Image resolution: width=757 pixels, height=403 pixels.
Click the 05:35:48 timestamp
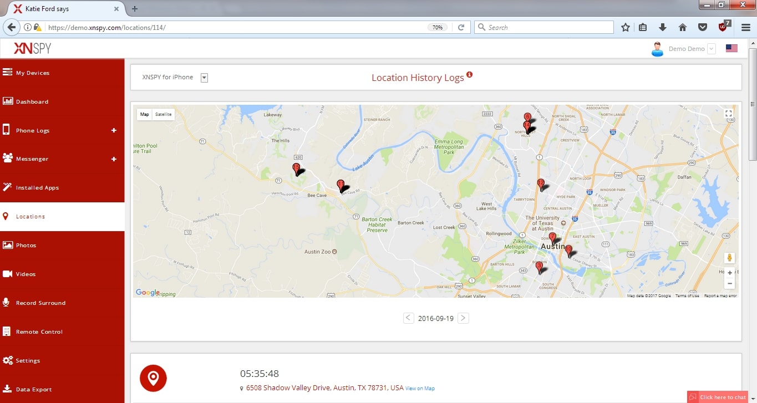coord(260,374)
